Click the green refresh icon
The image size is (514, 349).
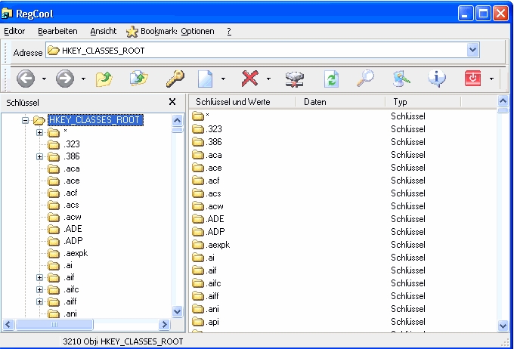[331, 78]
